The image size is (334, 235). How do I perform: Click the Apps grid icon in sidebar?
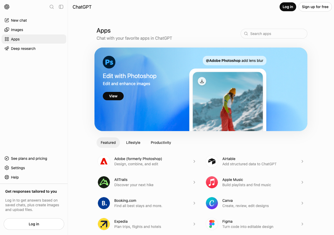(x=7, y=39)
